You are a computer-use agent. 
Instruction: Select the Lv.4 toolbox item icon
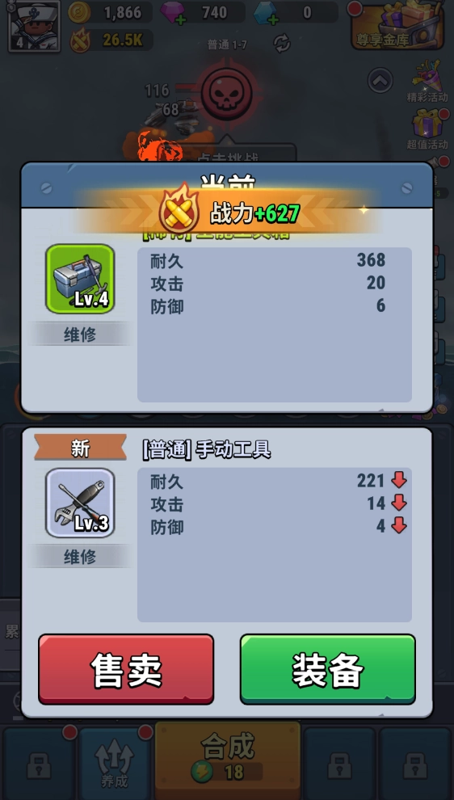coord(80,279)
